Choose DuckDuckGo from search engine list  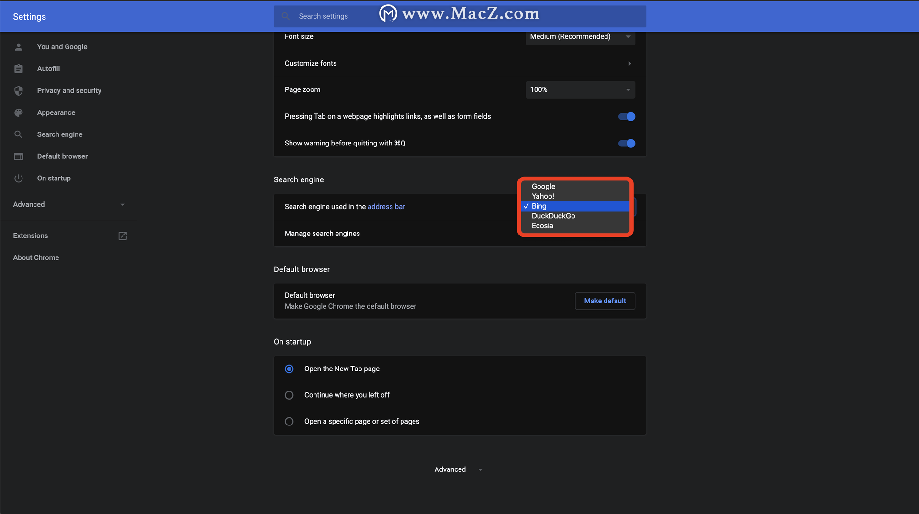(575, 216)
